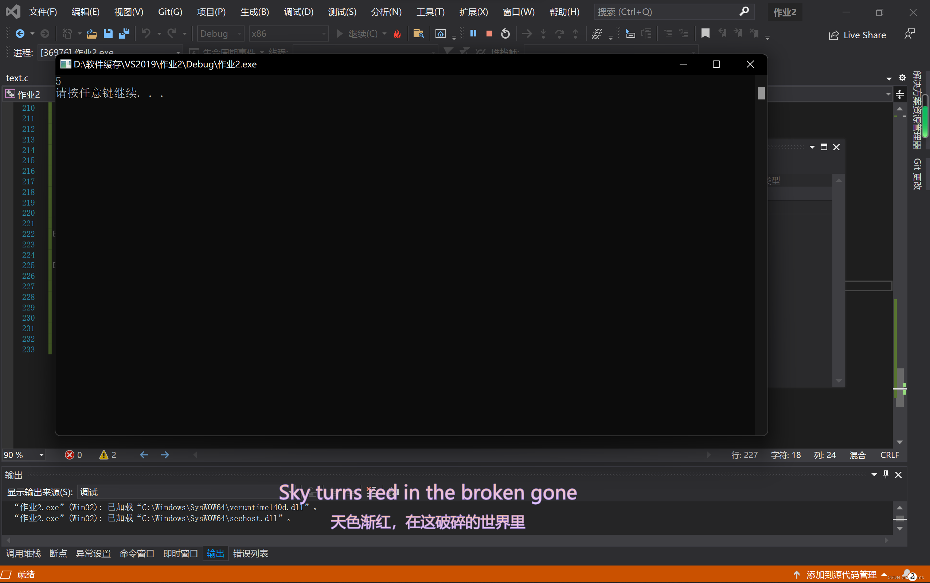Viewport: 930px width, 583px height.
Task: Click the Hot Reload flame icon
Action: coord(397,34)
